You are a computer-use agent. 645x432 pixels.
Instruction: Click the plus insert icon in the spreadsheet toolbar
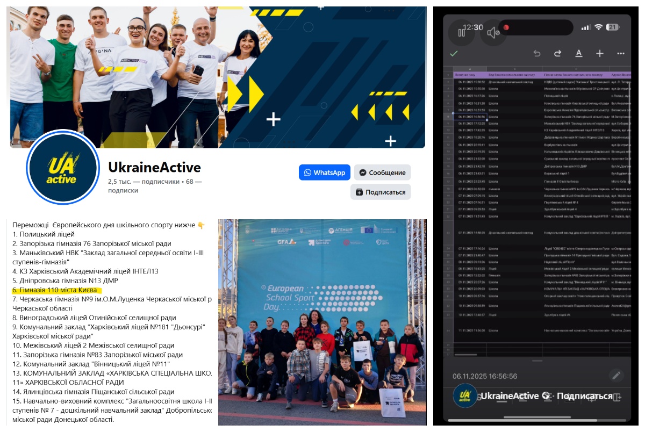[600, 53]
